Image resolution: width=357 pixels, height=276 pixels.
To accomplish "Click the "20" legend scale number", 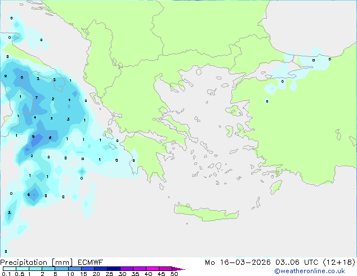I will 96,274.
